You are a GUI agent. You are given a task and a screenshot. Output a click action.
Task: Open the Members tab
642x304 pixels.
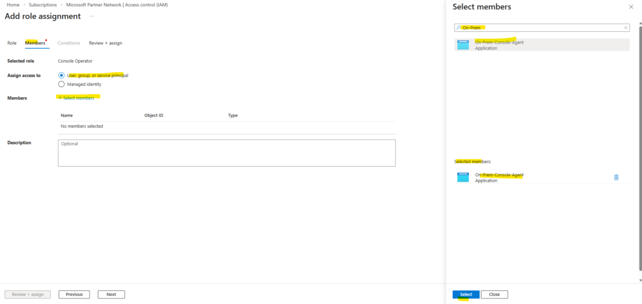coord(35,43)
